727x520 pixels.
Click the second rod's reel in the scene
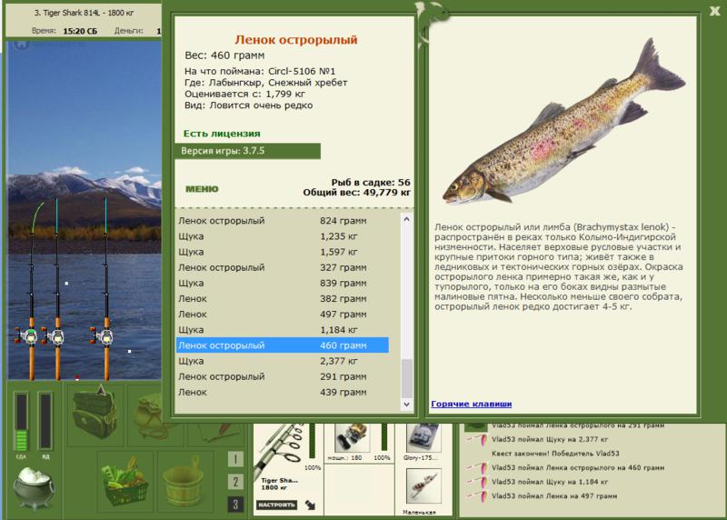pos(55,336)
